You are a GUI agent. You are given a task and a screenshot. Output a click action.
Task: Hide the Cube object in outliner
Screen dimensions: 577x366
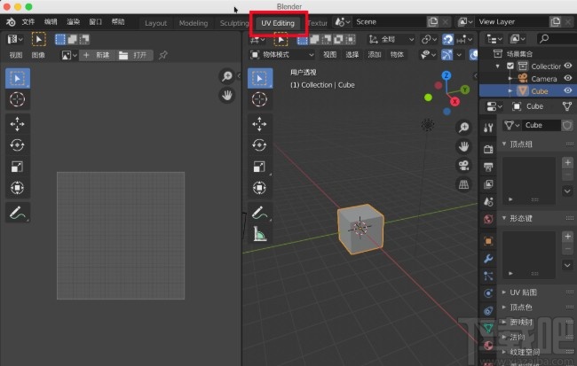click(568, 90)
